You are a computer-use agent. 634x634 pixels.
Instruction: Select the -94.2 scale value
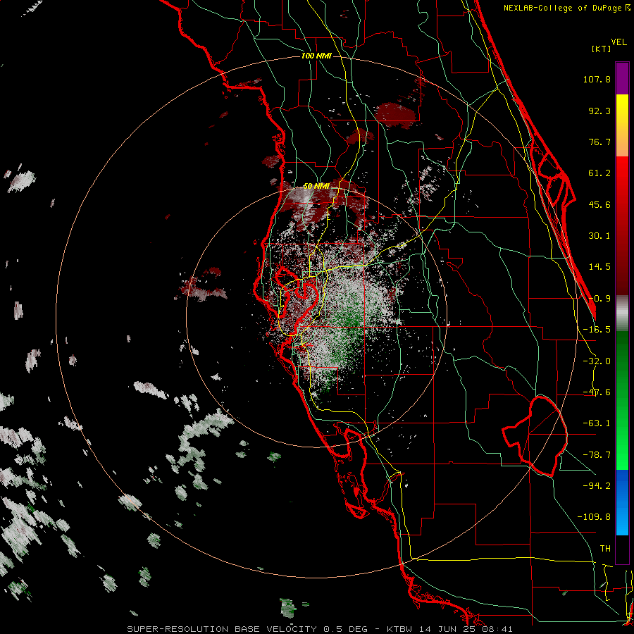pos(597,485)
